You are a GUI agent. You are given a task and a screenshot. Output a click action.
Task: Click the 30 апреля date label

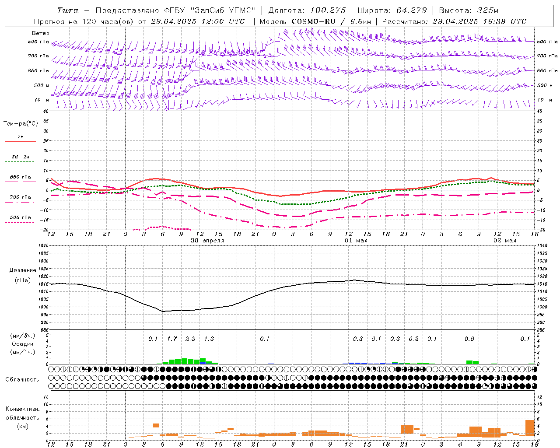(207, 241)
